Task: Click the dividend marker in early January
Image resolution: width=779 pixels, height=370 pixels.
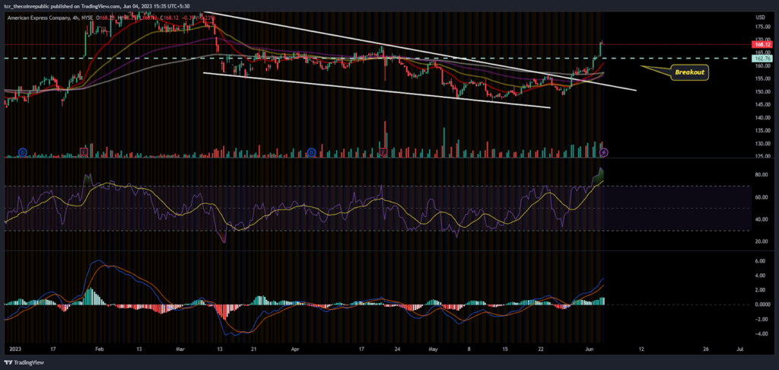Action: coord(22,152)
